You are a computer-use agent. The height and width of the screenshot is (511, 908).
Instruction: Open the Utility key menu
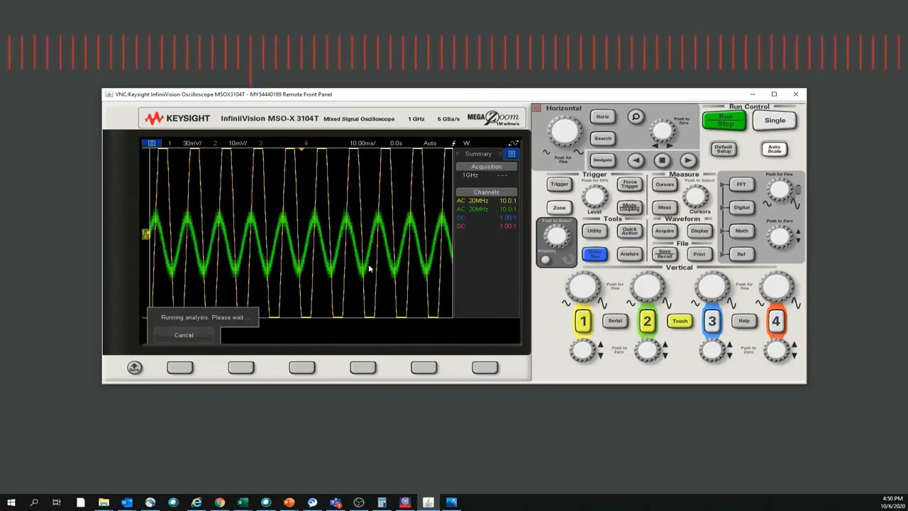pyautogui.click(x=594, y=231)
